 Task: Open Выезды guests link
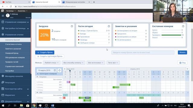83,34
